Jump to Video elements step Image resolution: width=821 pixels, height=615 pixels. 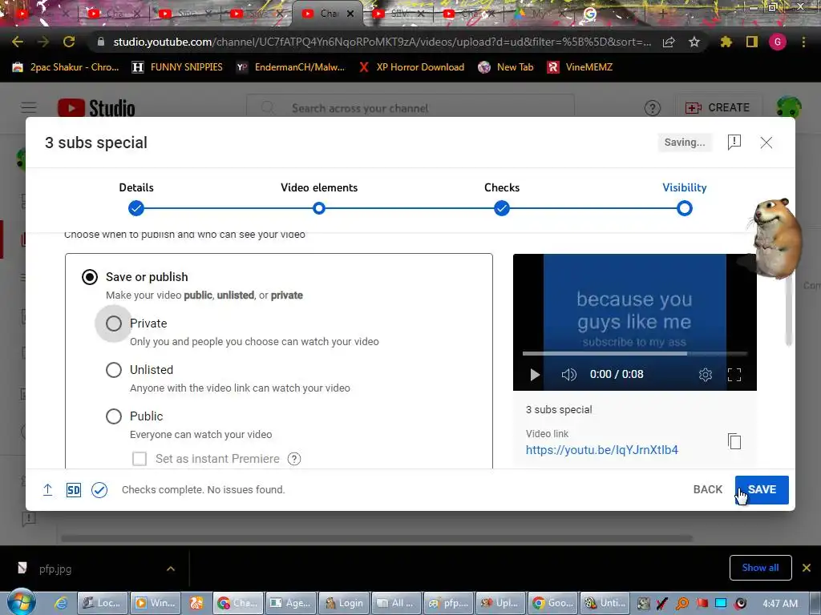pos(319,208)
